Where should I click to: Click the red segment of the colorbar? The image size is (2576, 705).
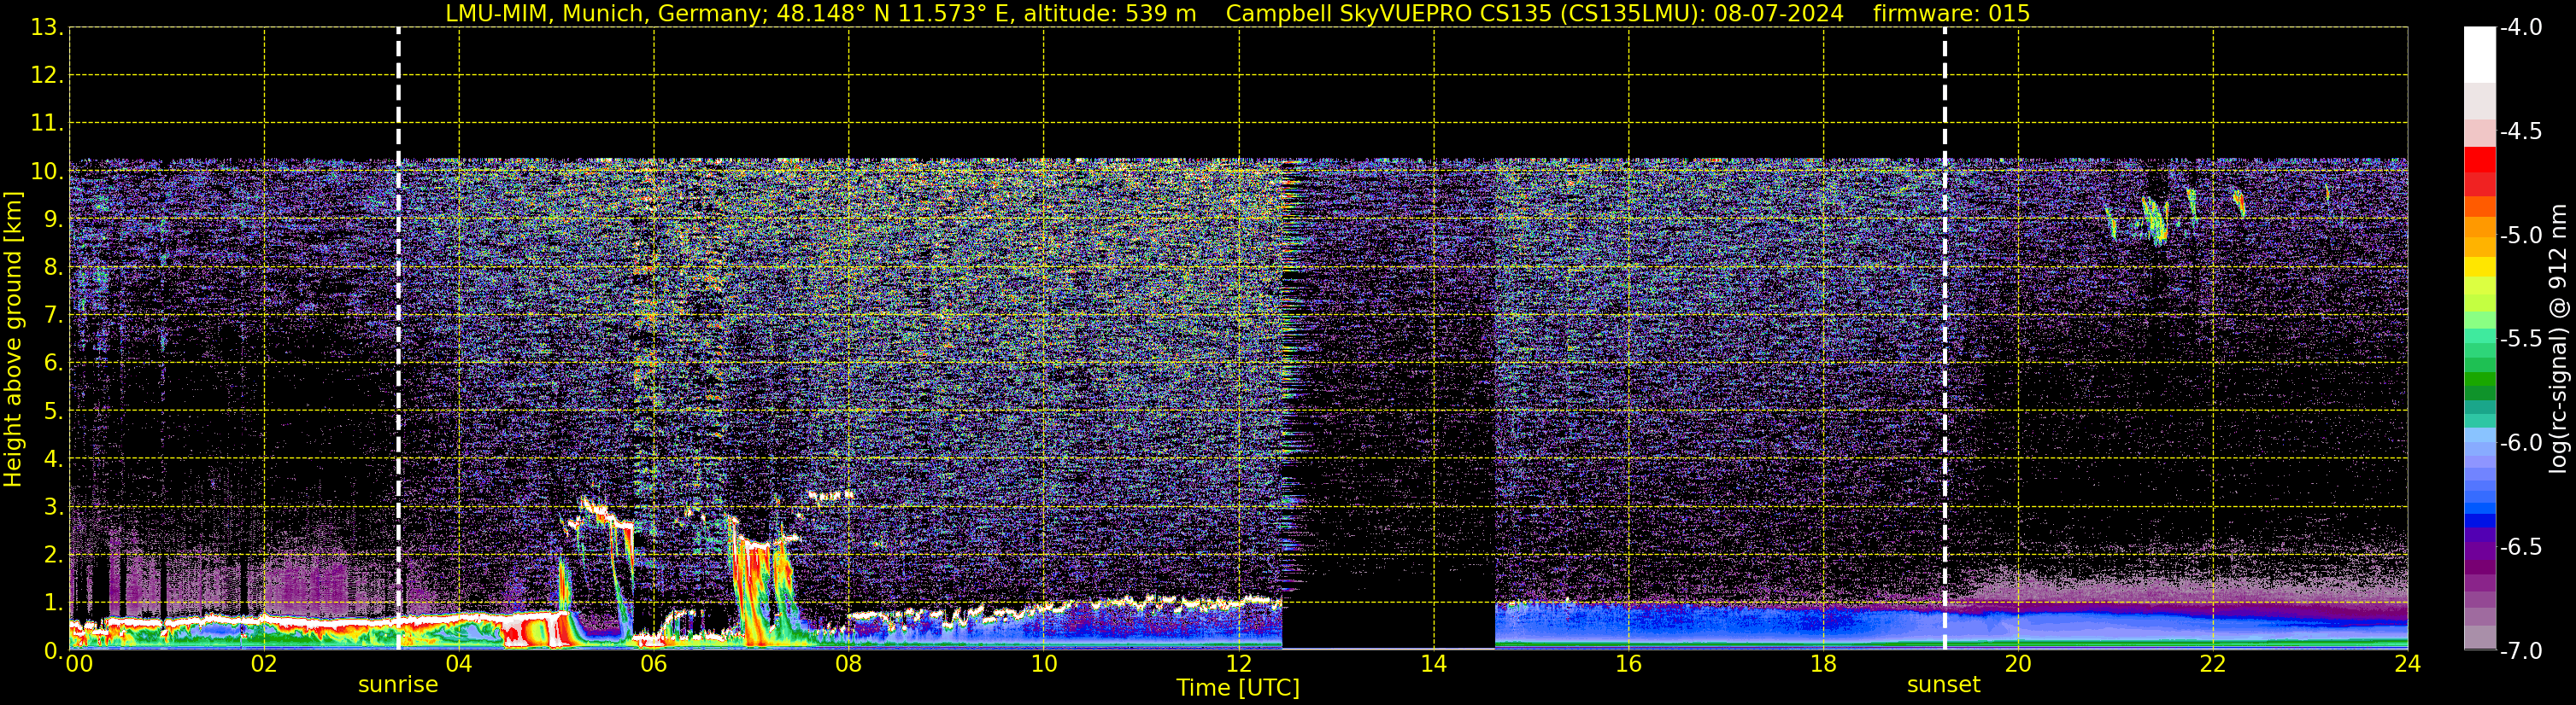(x=2480, y=160)
